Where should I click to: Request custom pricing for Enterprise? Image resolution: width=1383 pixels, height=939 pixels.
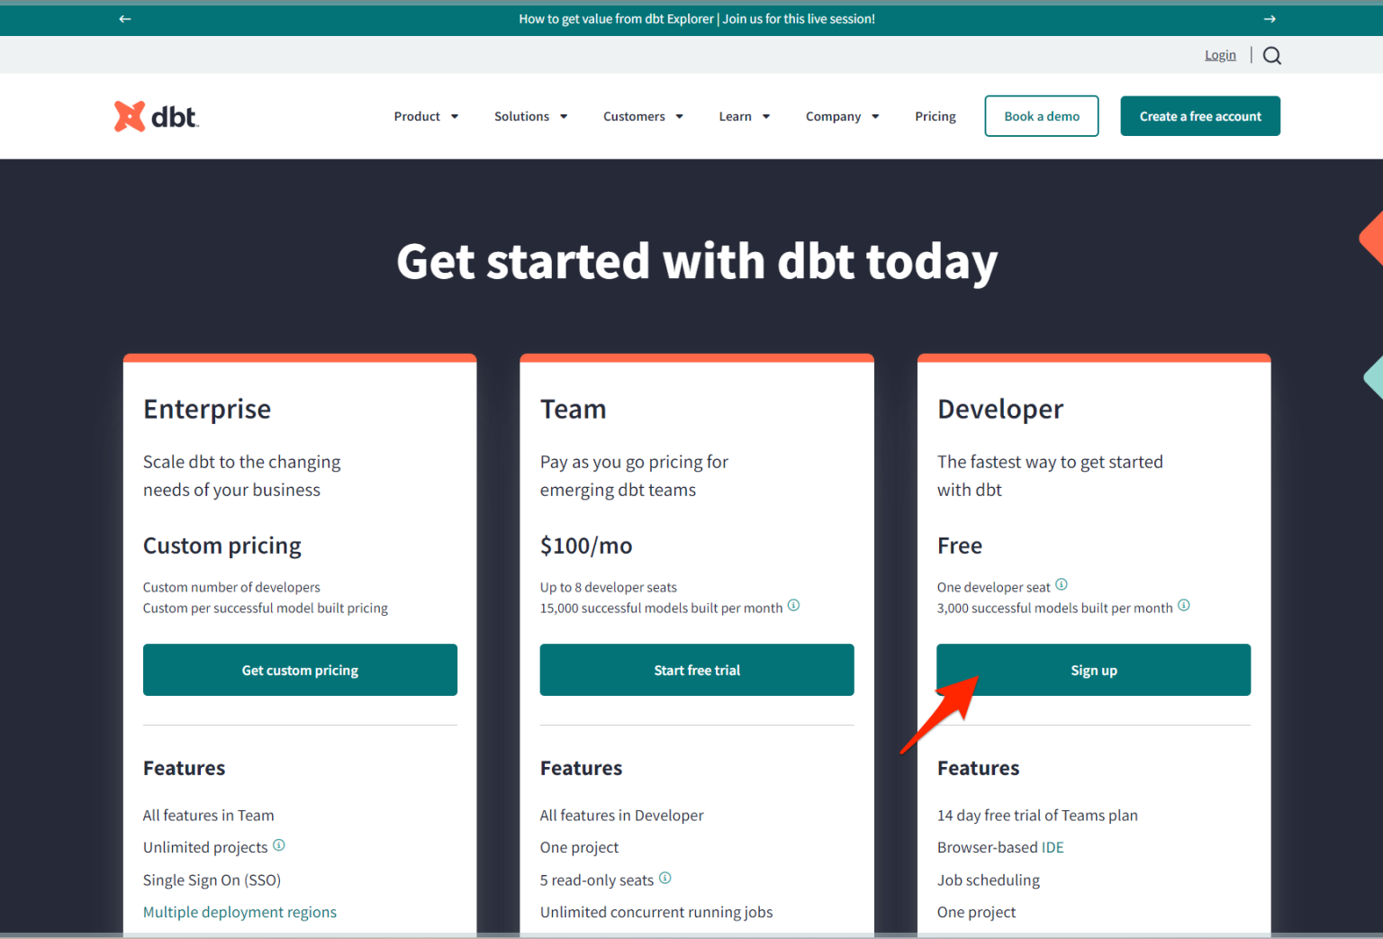click(300, 670)
